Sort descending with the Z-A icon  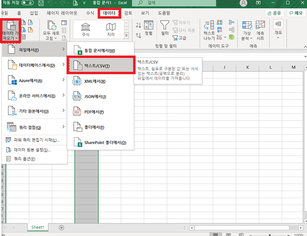tap(138, 35)
